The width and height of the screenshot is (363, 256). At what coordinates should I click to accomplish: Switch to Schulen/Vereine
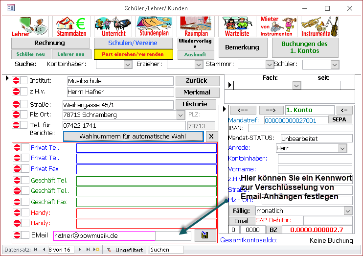coord(133,43)
